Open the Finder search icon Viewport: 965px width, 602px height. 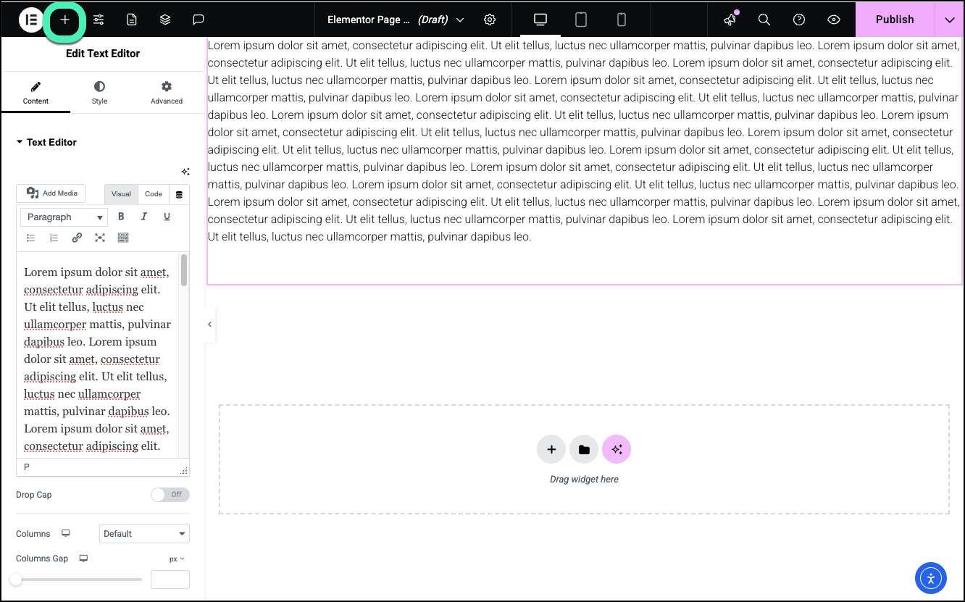pos(764,20)
